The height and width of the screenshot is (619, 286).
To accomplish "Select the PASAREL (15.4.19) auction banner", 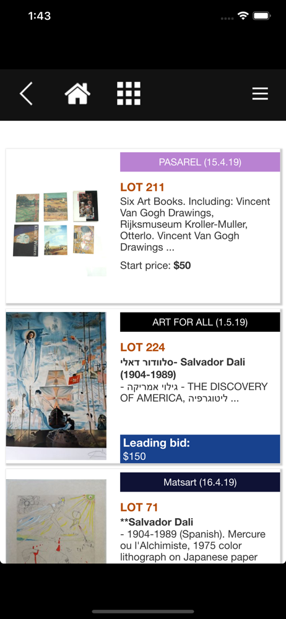I will pos(200,162).
